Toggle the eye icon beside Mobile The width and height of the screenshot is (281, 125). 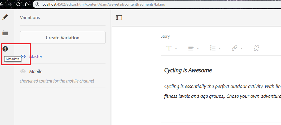click(x=23, y=71)
